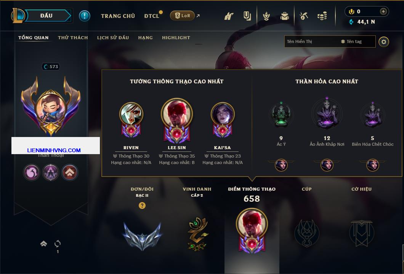The height and width of the screenshot is (274, 404).
Task: Select the Lee Sin mastery portrait
Action: 177,120
